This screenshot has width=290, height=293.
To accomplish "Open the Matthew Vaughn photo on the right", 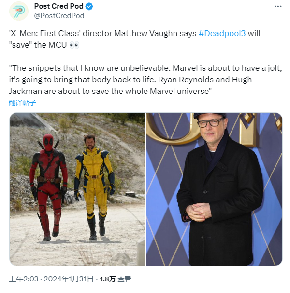I will click(x=214, y=189).
